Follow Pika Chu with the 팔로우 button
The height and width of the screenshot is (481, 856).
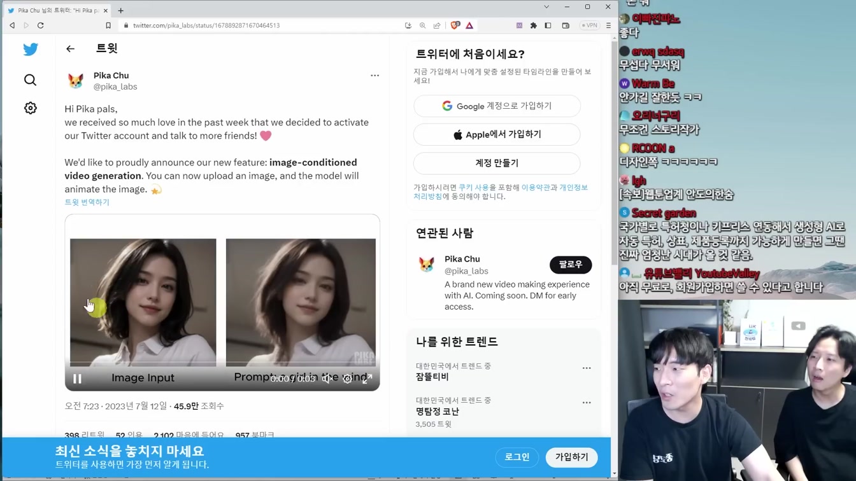tap(570, 265)
